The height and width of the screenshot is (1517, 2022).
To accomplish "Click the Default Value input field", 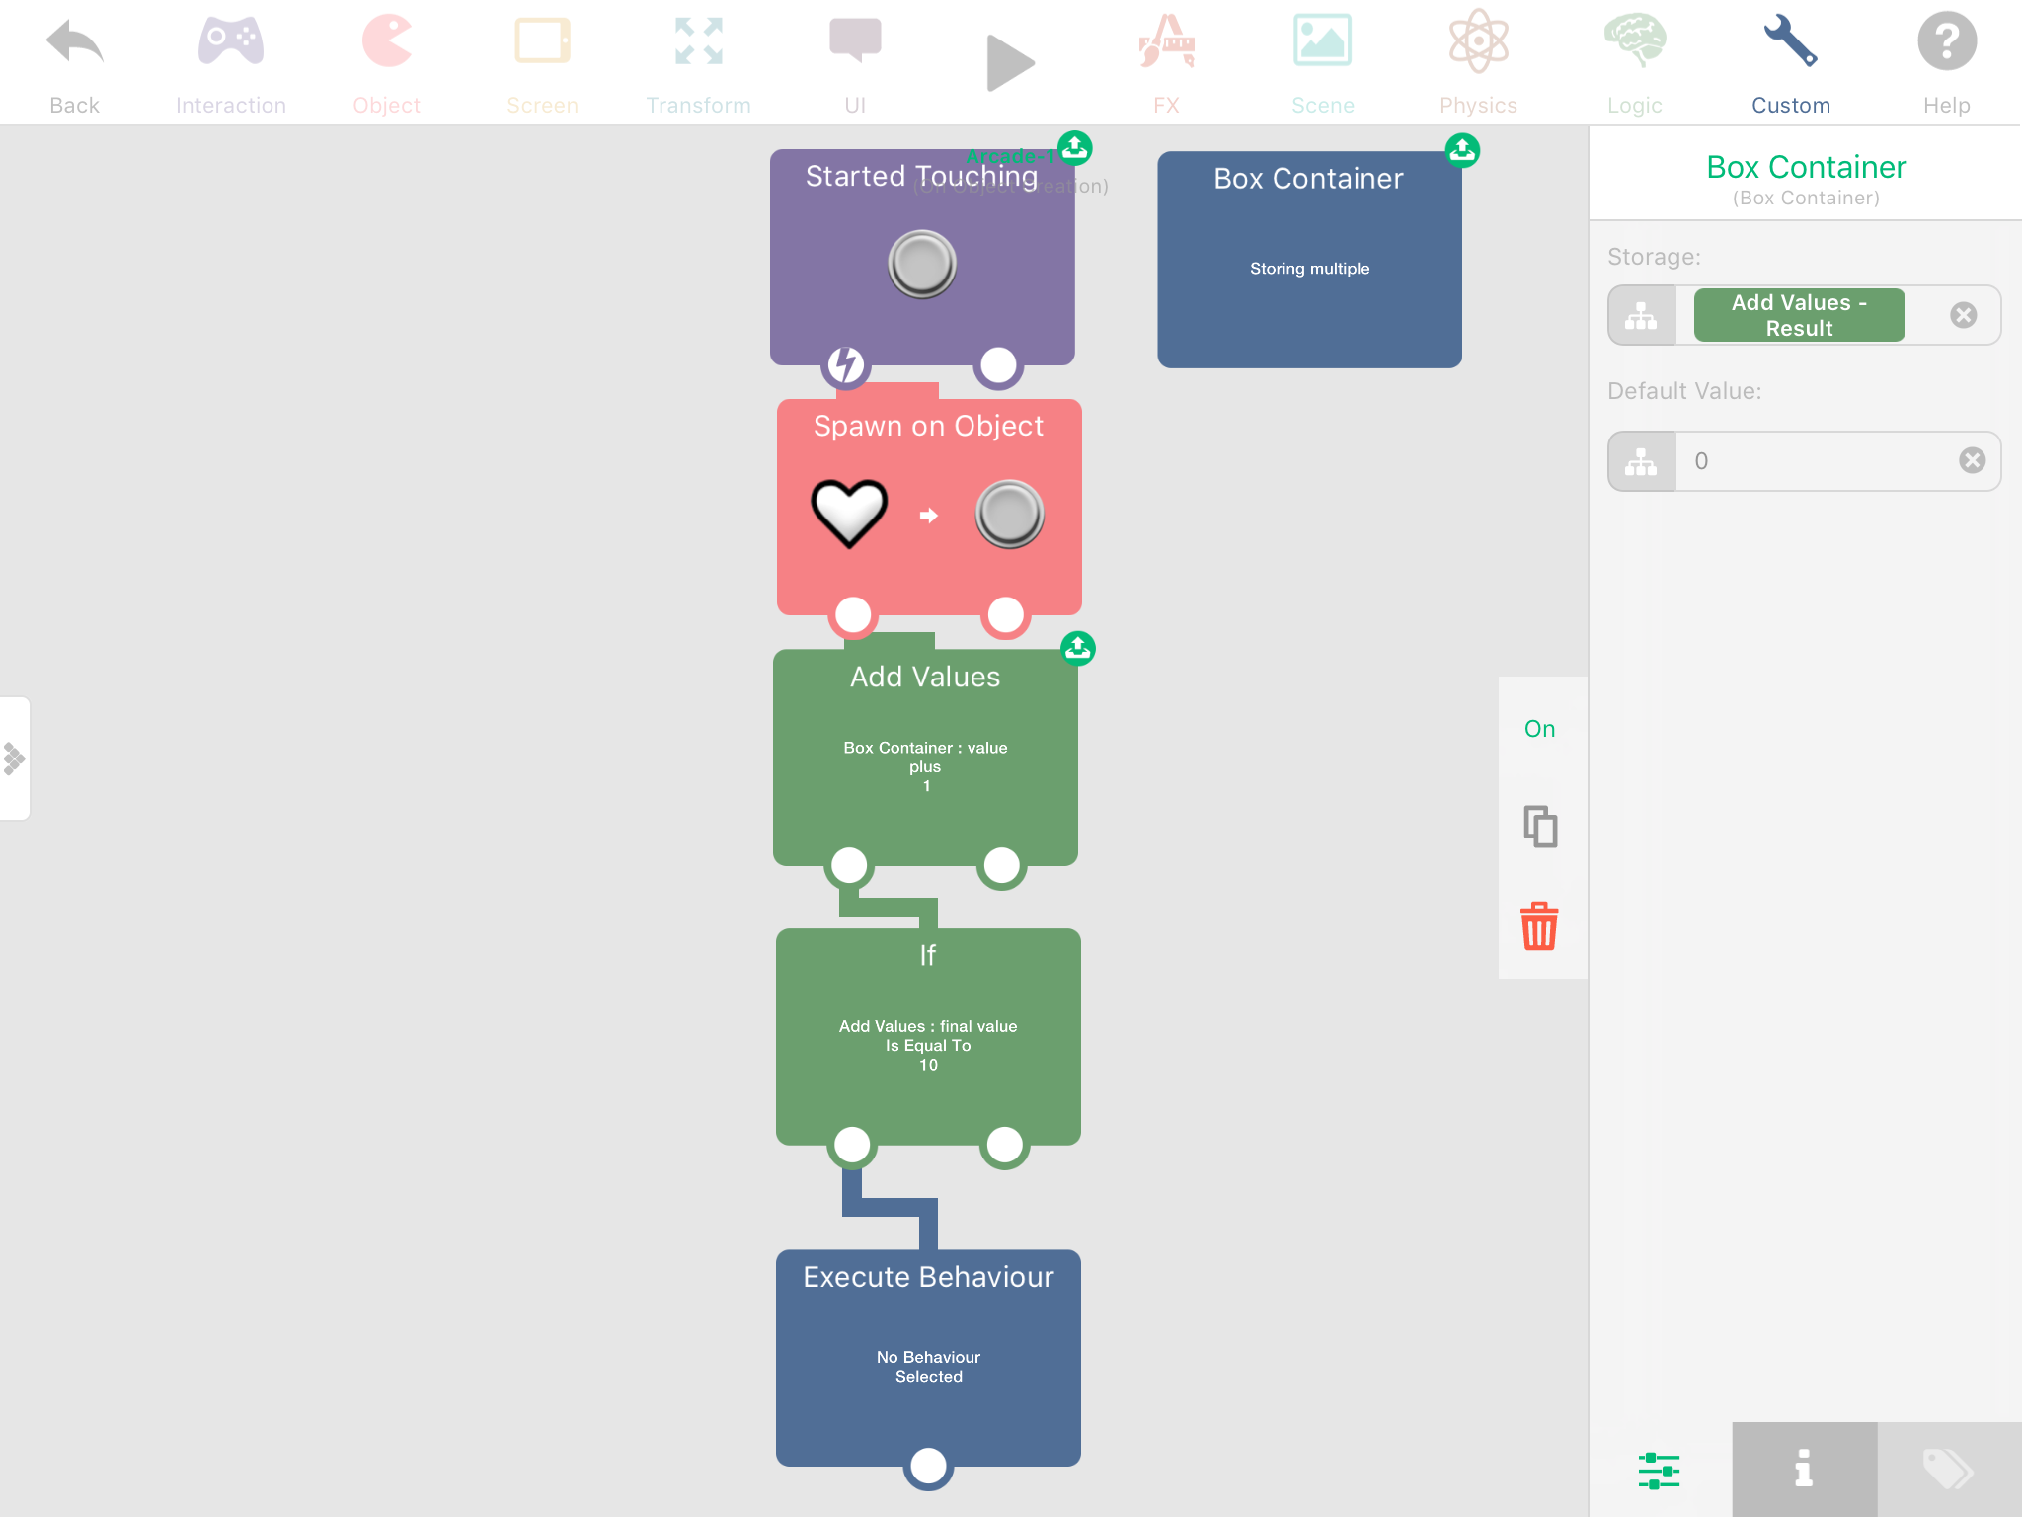I will 1817,461.
